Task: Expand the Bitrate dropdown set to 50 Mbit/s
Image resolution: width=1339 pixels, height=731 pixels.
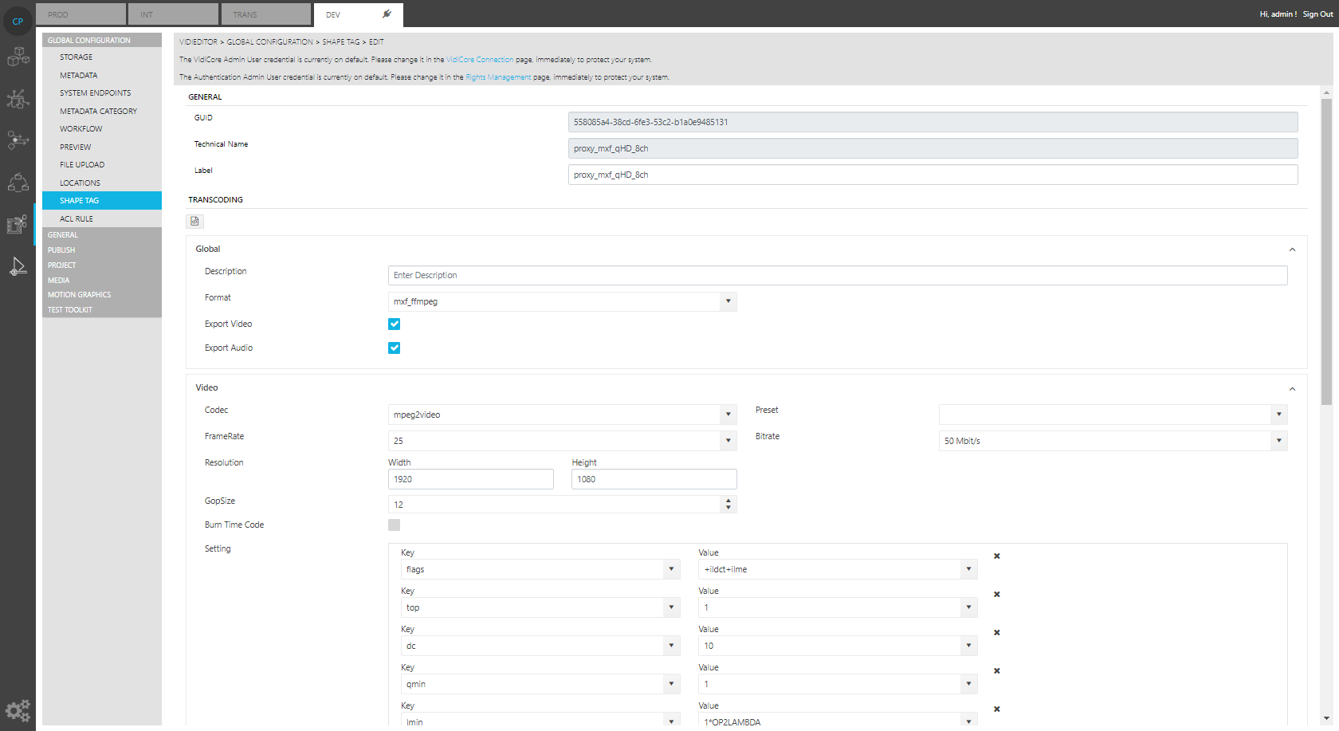Action: tap(1113, 441)
